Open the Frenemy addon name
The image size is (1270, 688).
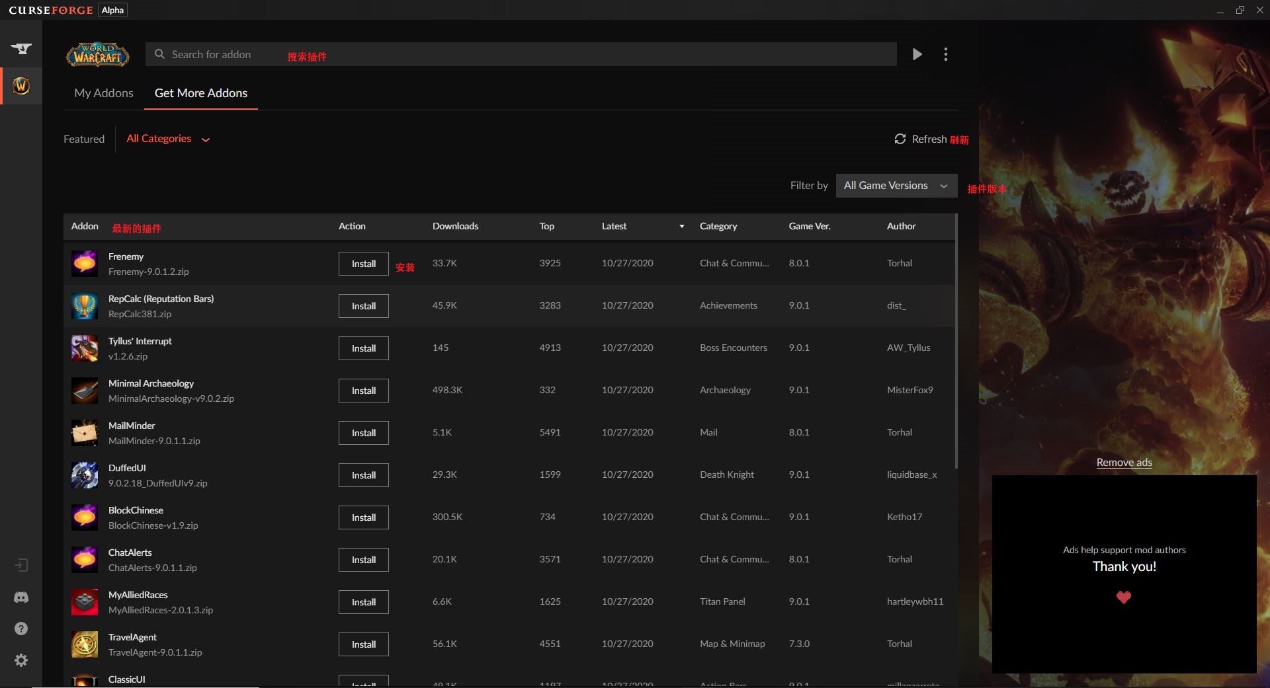(126, 256)
